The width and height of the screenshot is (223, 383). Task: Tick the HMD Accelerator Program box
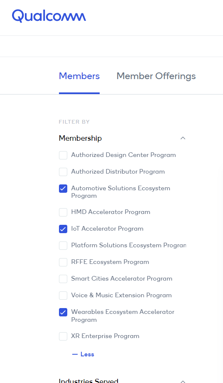[x=63, y=212]
